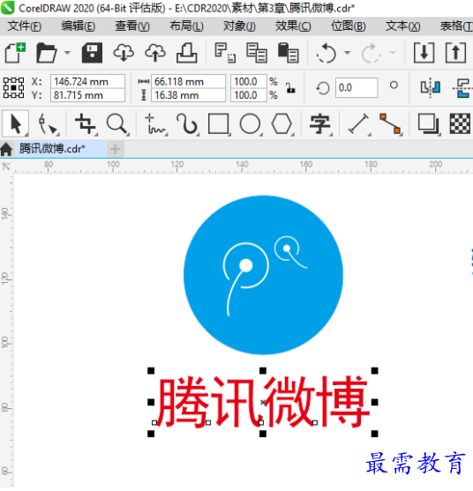
Task: Click the Y position field
Action: click(87, 95)
